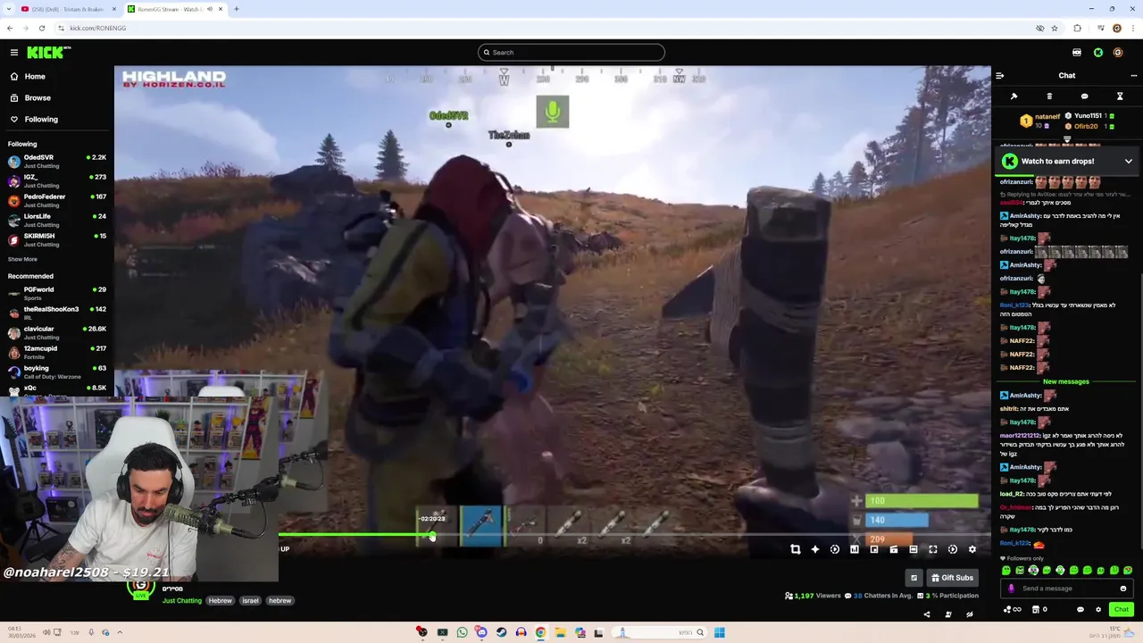1143x643 pixels.
Task: Click the sparkle icon in player controls
Action: click(x=815, y=549)
